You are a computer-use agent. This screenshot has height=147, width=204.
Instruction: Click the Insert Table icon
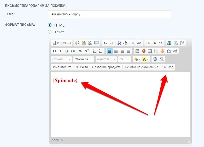click(150, 51)
